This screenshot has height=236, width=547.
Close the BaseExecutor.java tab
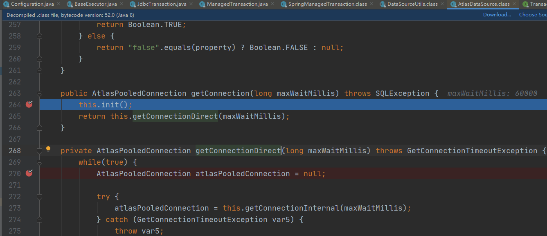[x=122, y=4]
